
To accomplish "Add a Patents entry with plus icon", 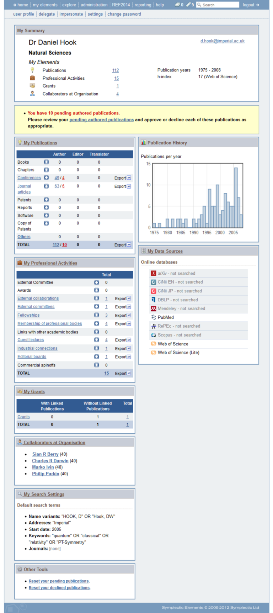I will pos(46,200).
